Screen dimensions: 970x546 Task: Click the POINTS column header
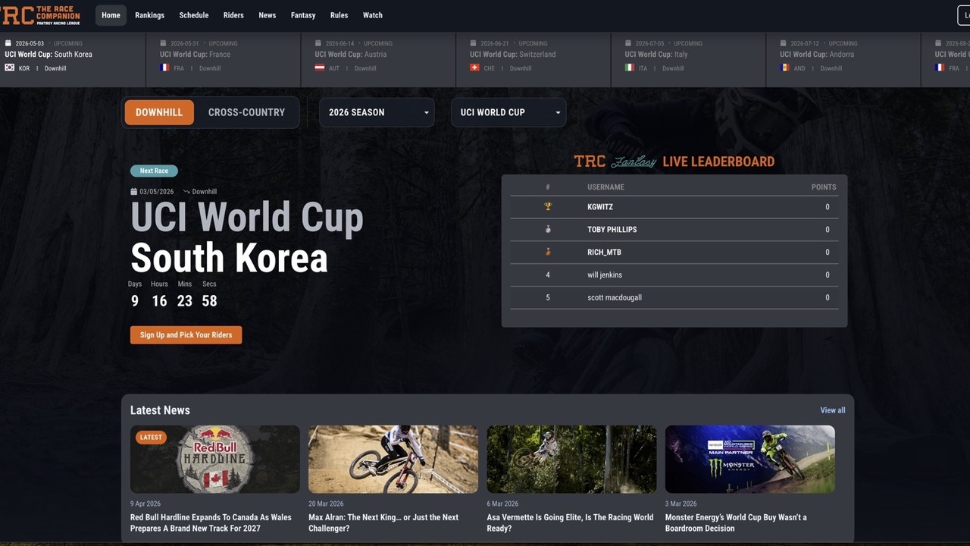click(824, 187)
